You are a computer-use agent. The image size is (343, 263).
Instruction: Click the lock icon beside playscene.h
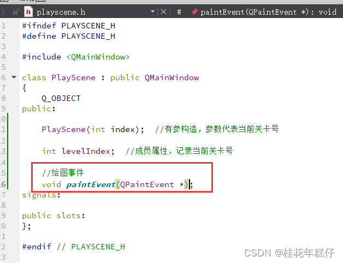point(16,12)
